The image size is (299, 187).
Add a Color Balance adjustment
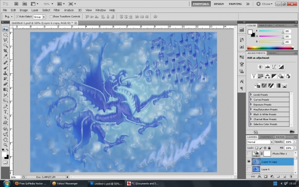click(x=267, y=76)
